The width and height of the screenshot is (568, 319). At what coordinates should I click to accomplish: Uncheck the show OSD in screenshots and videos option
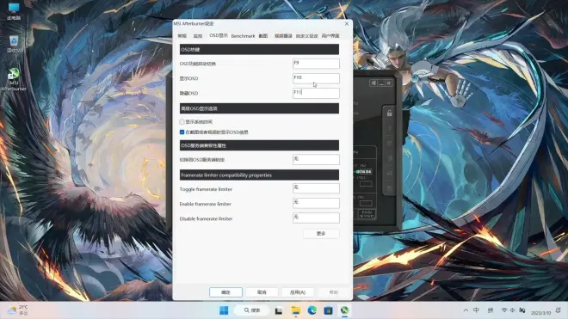(x=182, y=132)
